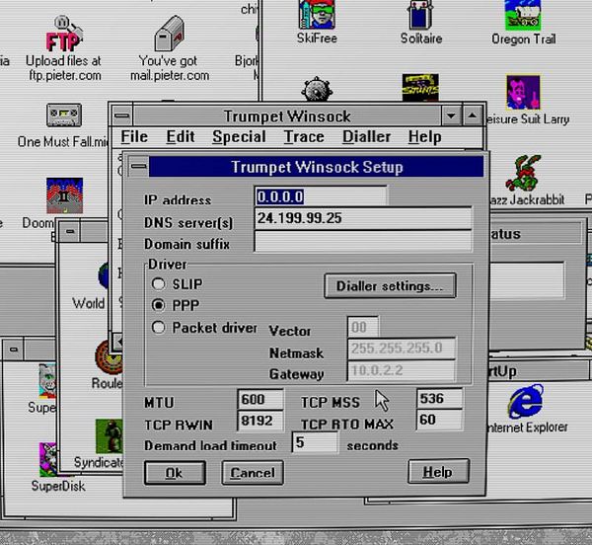Confirm setup with the Ok button
The height and width of the screenshot is (545, 592).
coord(175,473)
